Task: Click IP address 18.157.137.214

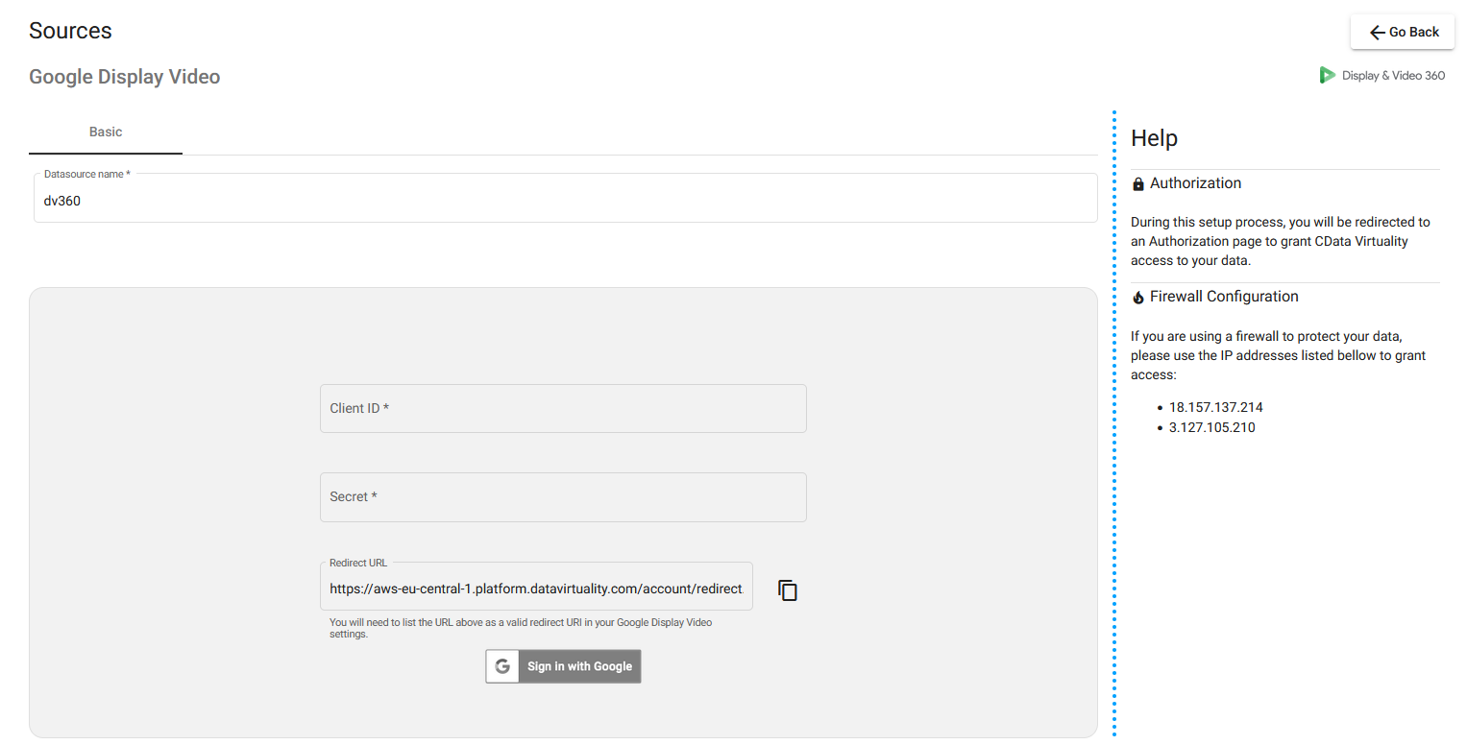Action: click(x=1215, y=407)
